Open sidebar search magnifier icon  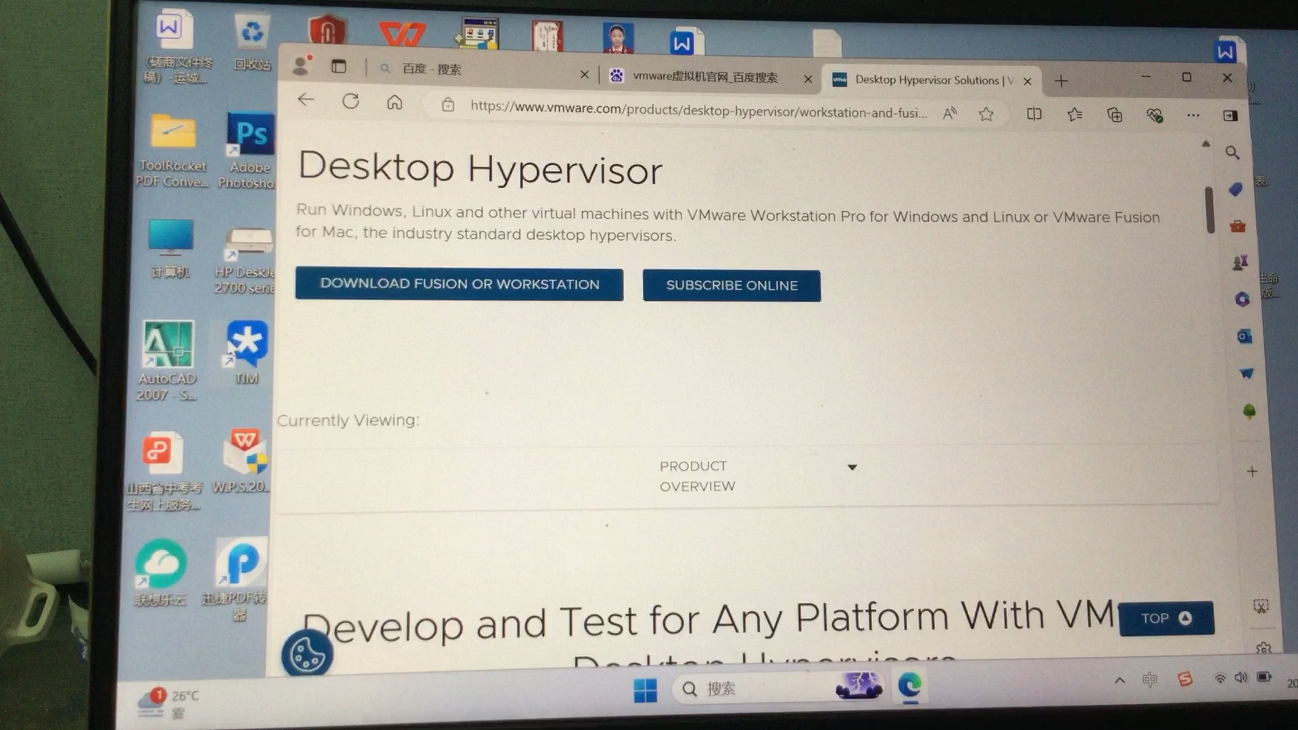(x=1232, y=153)
